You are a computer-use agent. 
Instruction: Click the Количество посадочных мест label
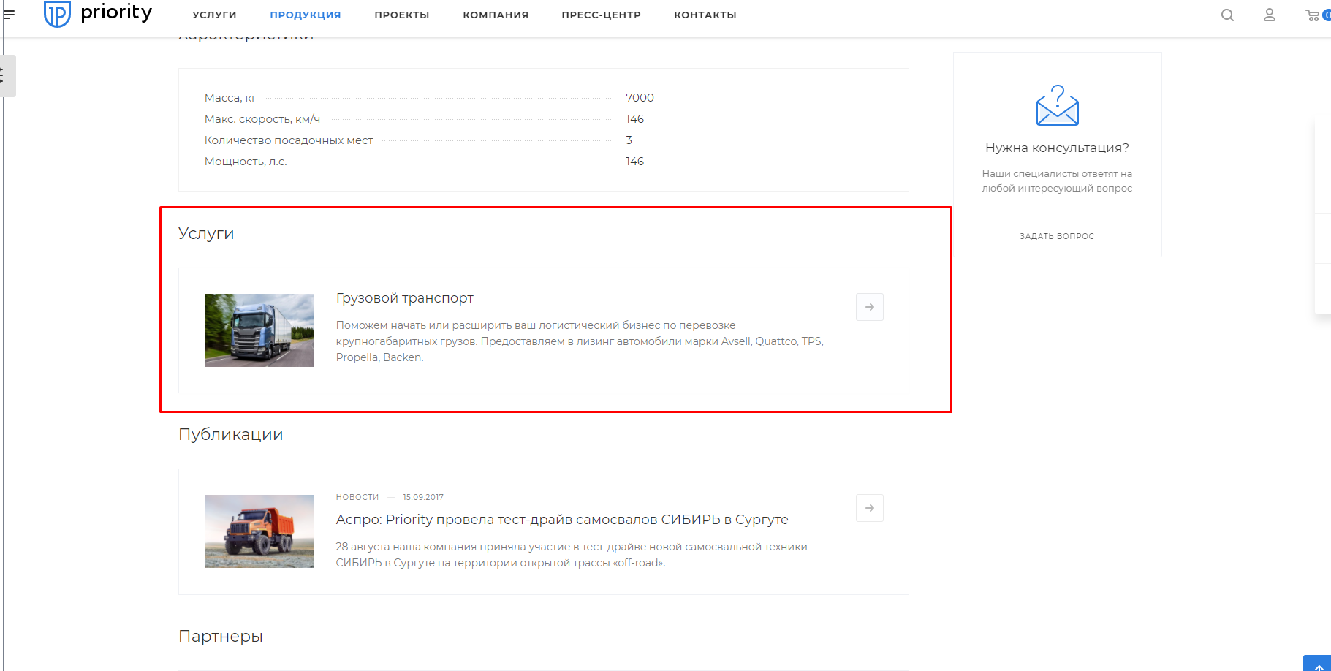(289, 140)
